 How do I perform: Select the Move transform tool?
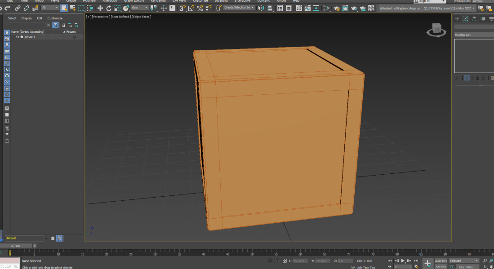pyautogui.click(x=100, y=8)
